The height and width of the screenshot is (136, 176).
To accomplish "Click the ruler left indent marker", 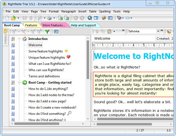I will (94, 46).
